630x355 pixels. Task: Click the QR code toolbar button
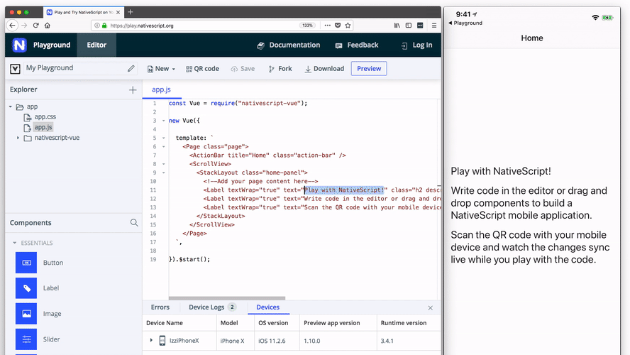[202, 69]
